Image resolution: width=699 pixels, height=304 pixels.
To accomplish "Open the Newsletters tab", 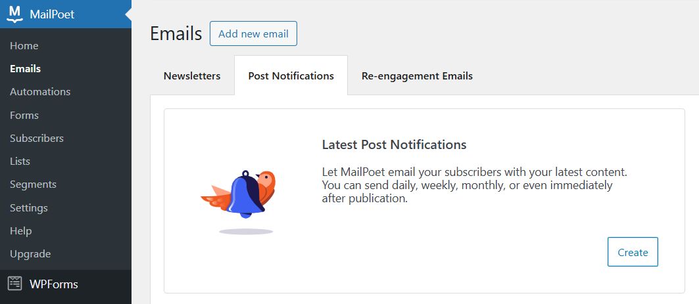I will pyautogui.click(x=192, y=76).
